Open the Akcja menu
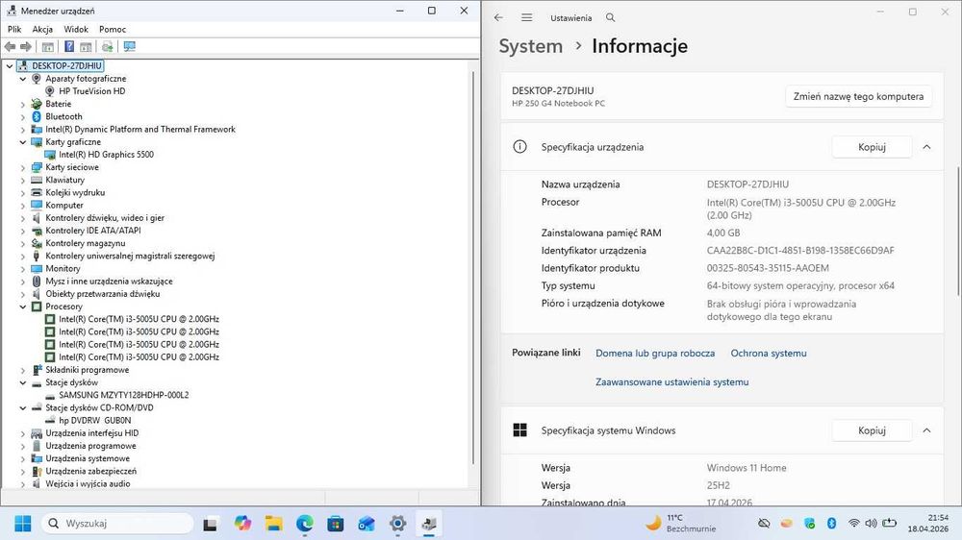This screenshot has width=962, height=540. 42,29
